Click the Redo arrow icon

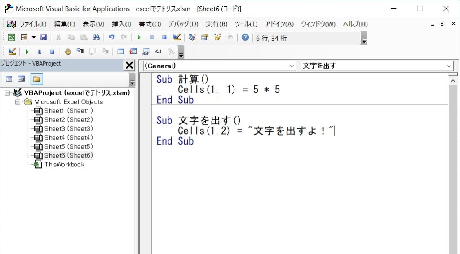tap(124, 37)
